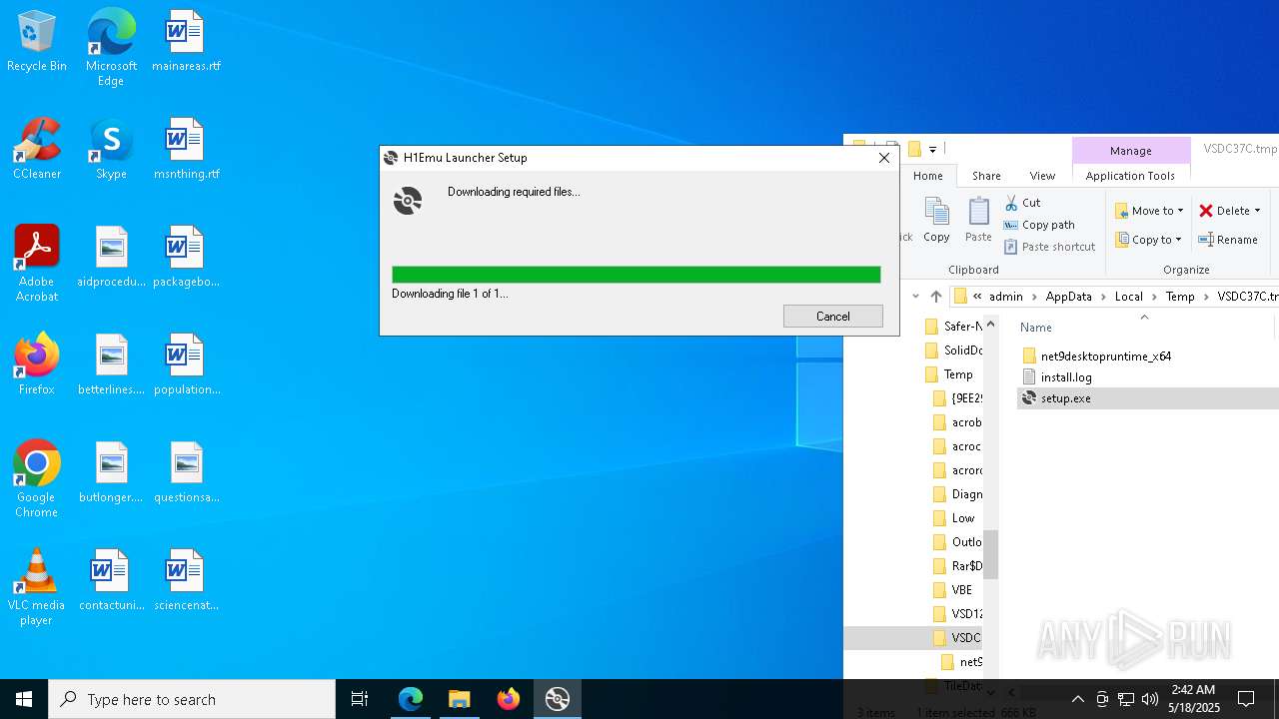The height and width of the screenshot is (719, 1279).
Task: Click the Paste icon in Explorer ribbon
Action: click(x=978, y=219)
